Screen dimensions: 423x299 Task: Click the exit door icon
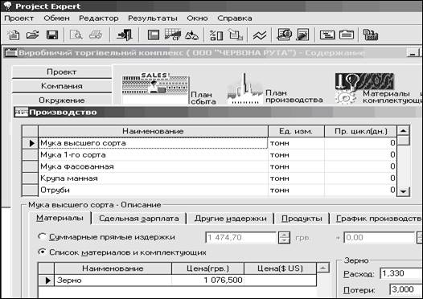[125, 35]
